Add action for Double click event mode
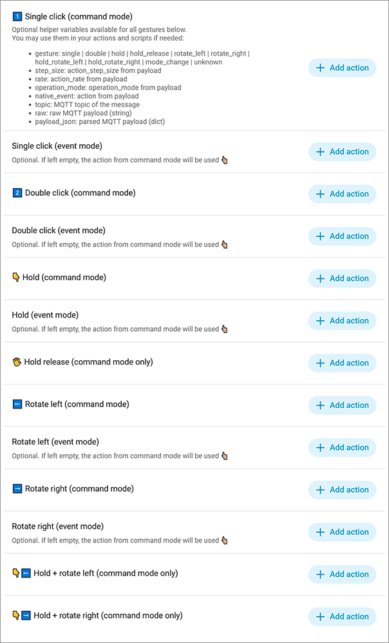Screen dimensions: 389x643 [x=342, y=236]
